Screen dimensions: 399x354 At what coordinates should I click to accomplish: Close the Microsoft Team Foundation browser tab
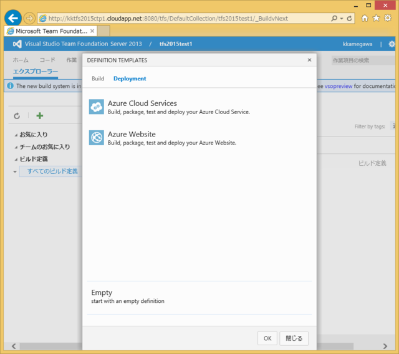pyautogui.click(x=92, y=31)
